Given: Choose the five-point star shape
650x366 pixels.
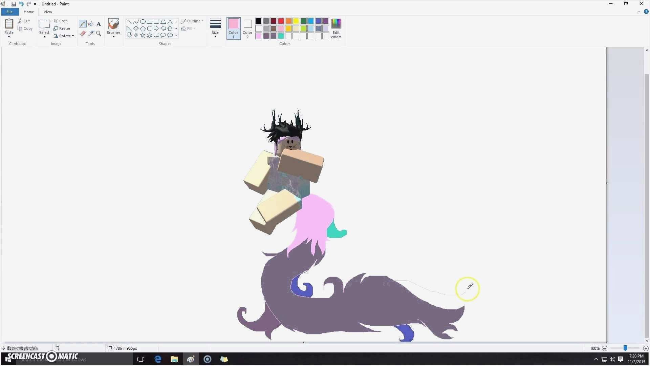Looking at the screenshot, I should pyautogui.click(x=143, y=35).
